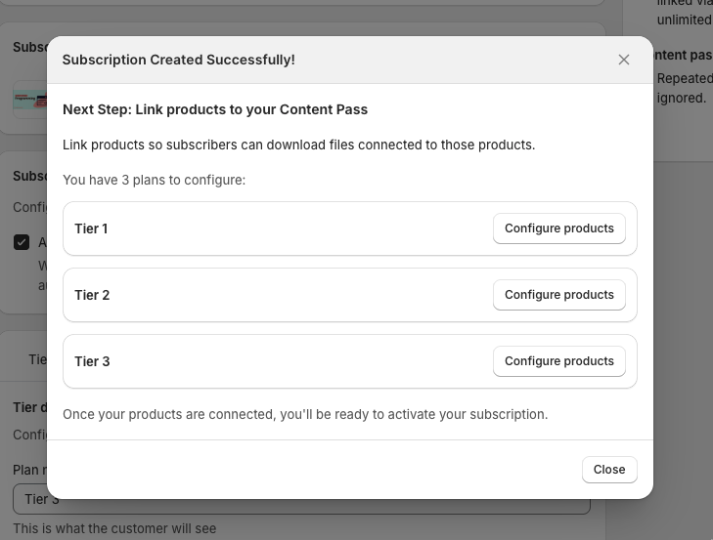Select the Tier 3 plan label
713x540 pixels.
(92, 361)
